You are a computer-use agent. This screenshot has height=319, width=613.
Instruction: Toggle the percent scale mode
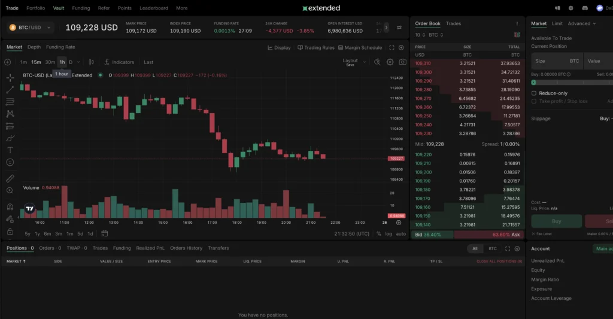click(x=378, y=234)
